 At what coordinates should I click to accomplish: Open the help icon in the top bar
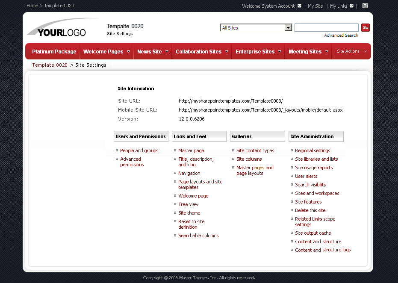tap(365, 6)
